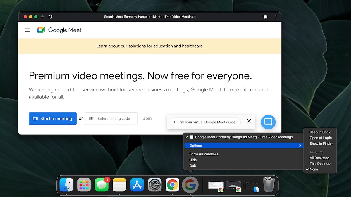Select Quit from the Dock menu

tap(192, 165)
